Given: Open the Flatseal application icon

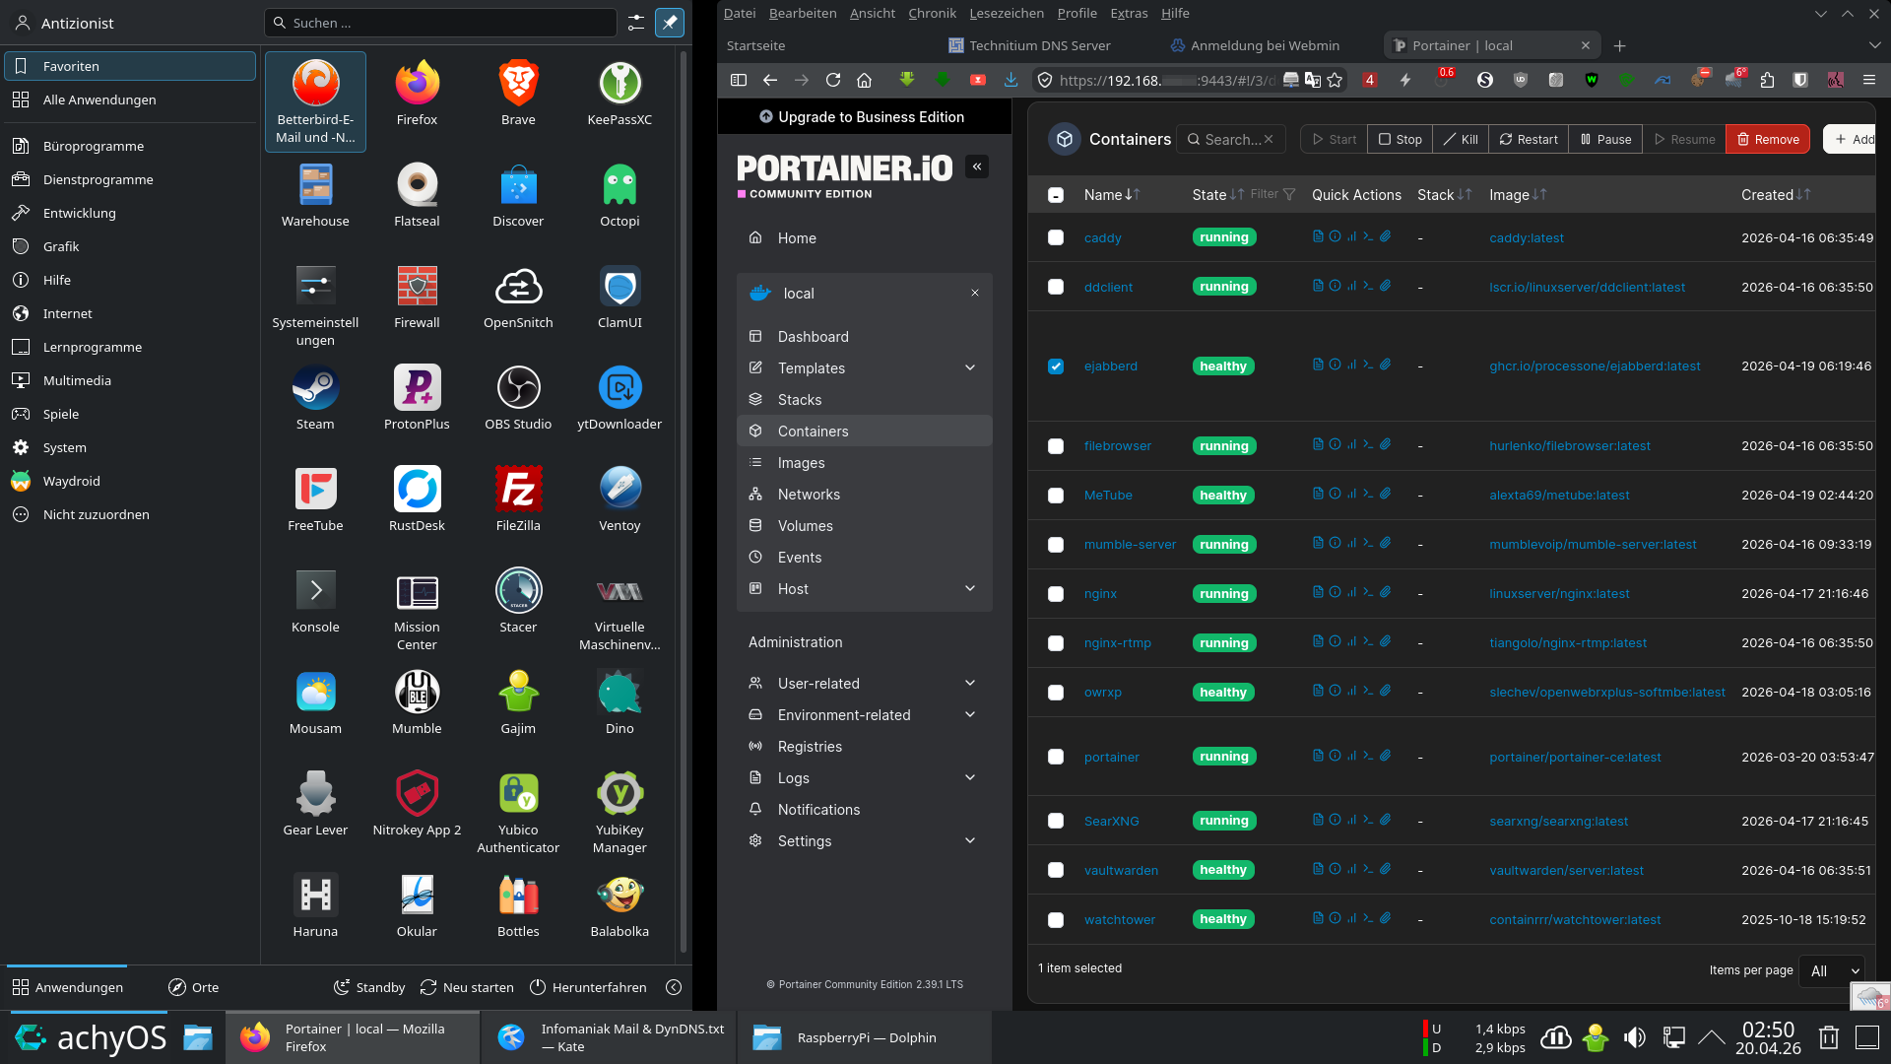Looking at the screenshot, I should point(417,185).
